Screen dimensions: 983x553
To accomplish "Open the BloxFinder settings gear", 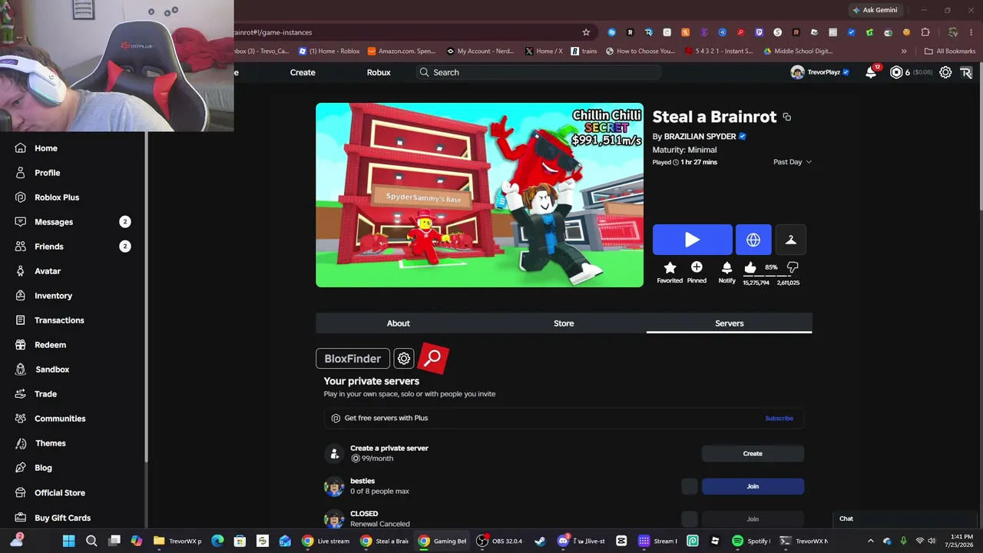I will pyautogui.click(x=404, y=359).
